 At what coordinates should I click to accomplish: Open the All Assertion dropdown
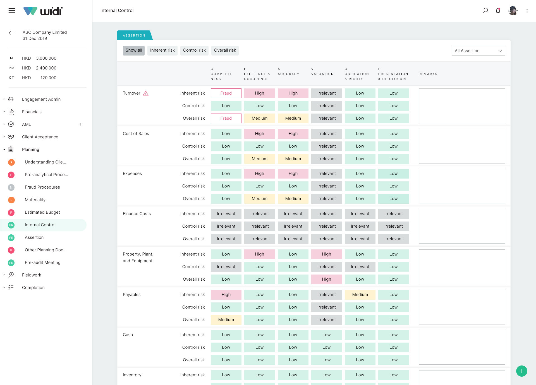478,51
